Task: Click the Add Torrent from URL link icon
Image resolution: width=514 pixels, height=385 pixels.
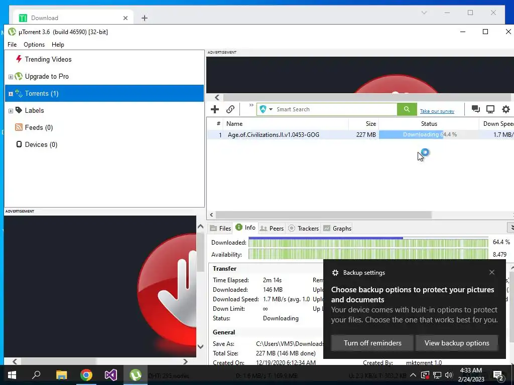Action: [230, 109]
